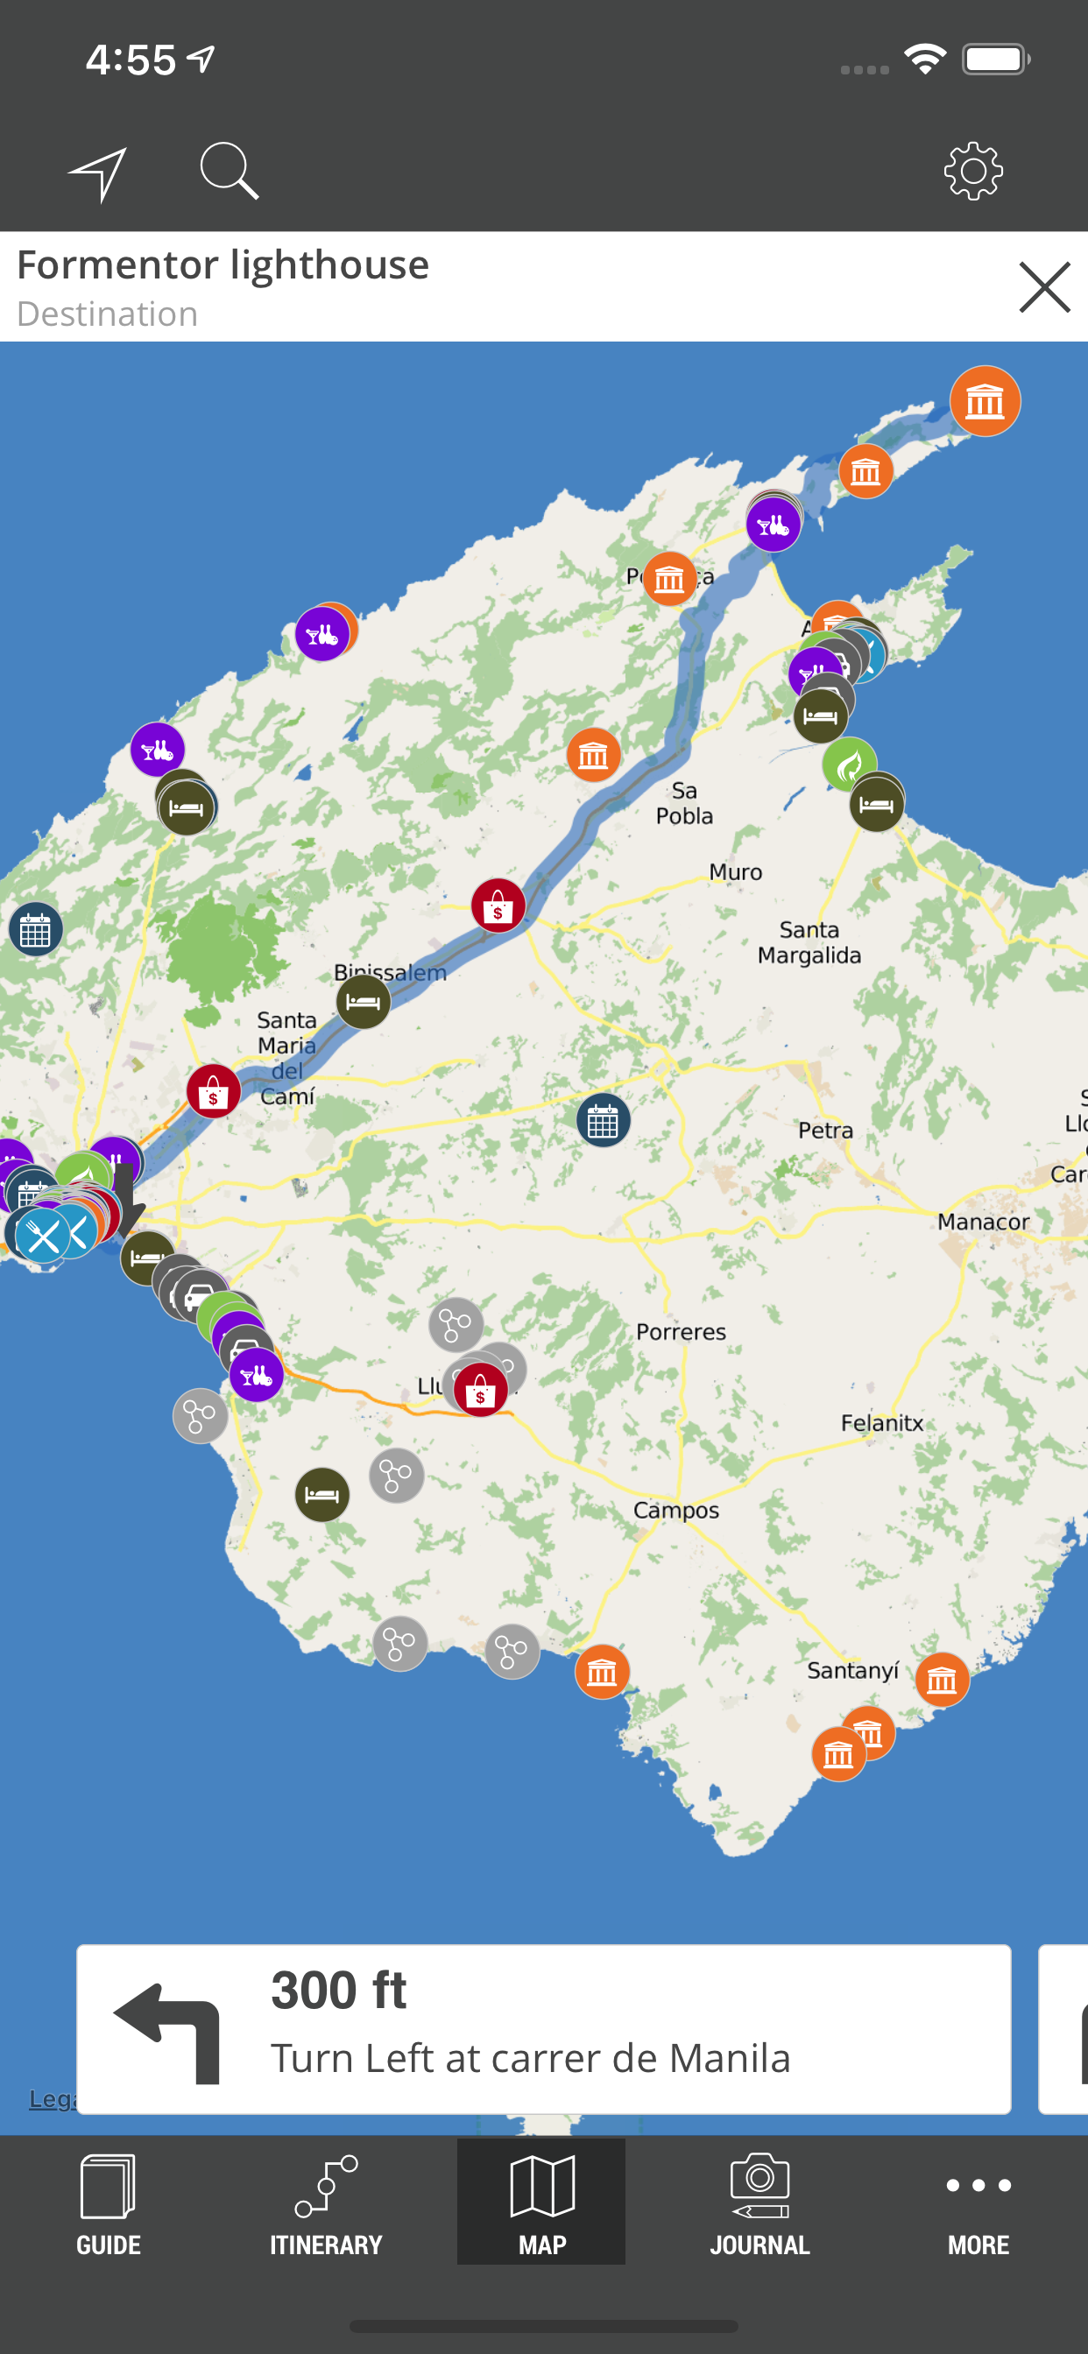Tap the Formentor lighthouse title text
Screen dimensions: 1088x2354
pos(223,265)
